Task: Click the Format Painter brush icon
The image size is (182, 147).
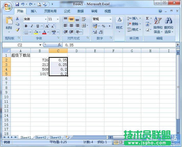Action: coord(17,30)
